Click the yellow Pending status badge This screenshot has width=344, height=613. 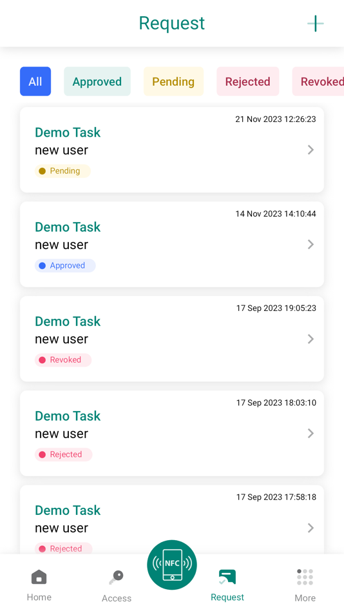point(63,171)
